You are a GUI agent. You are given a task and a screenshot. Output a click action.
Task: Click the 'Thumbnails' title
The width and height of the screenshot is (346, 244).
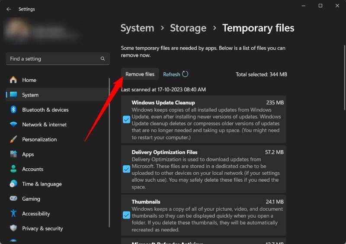coord(146,202)
